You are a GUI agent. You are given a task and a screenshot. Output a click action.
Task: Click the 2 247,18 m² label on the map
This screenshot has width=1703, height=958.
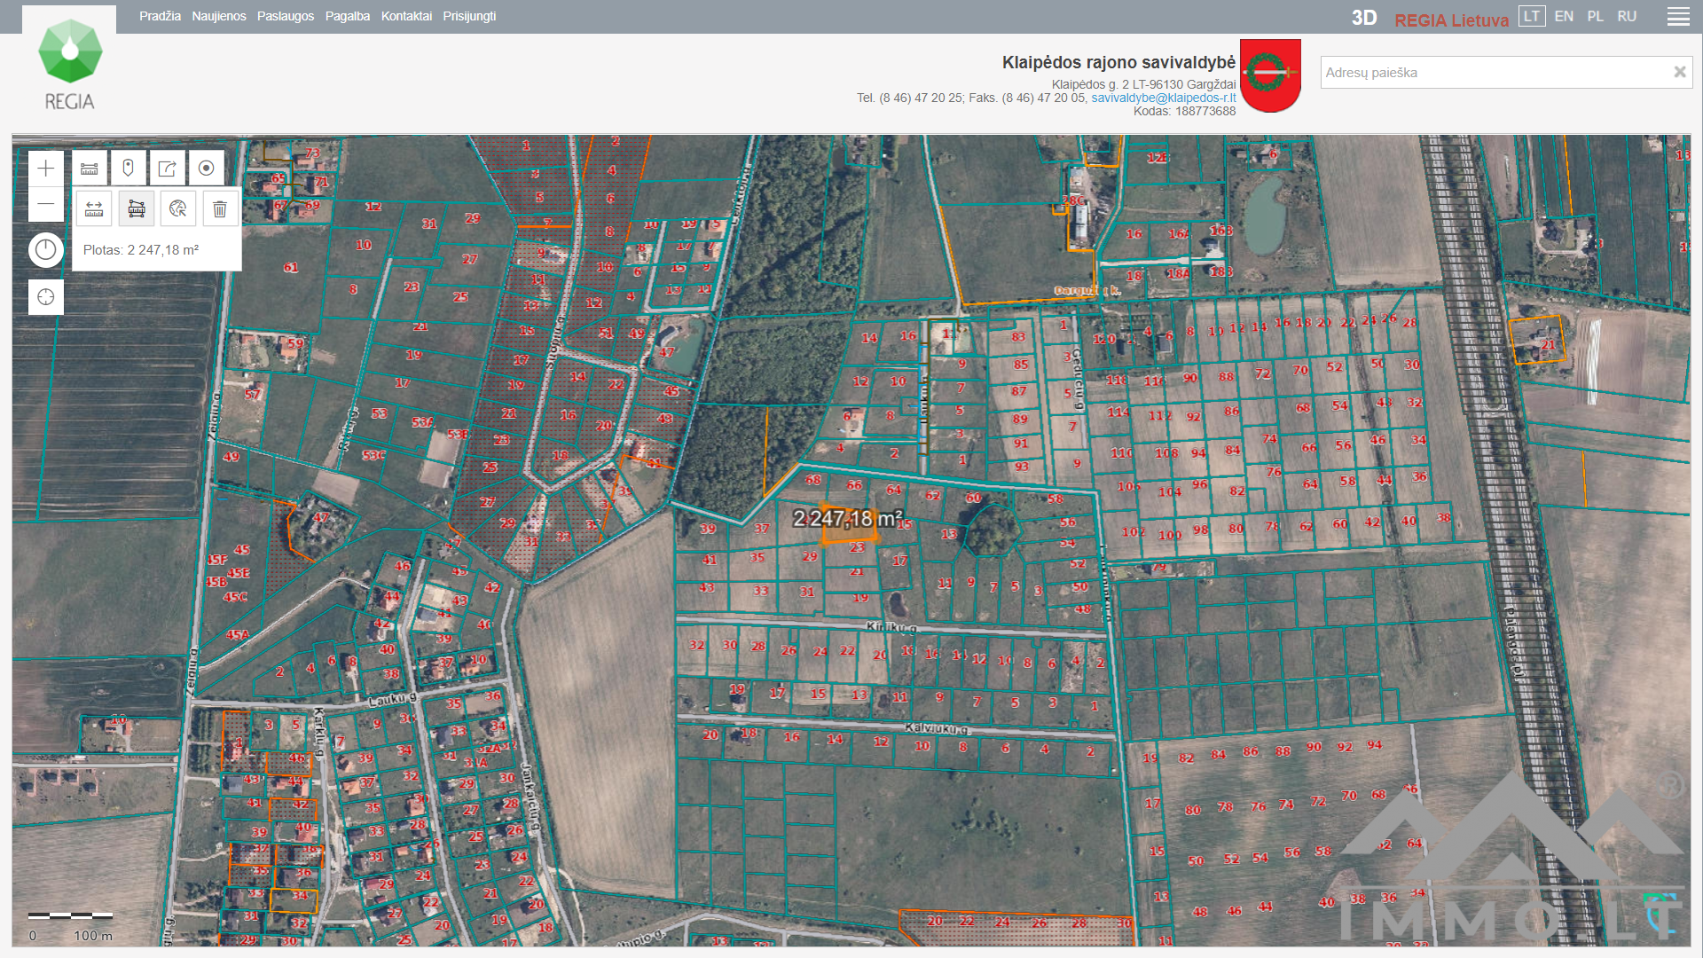point(847,518)
